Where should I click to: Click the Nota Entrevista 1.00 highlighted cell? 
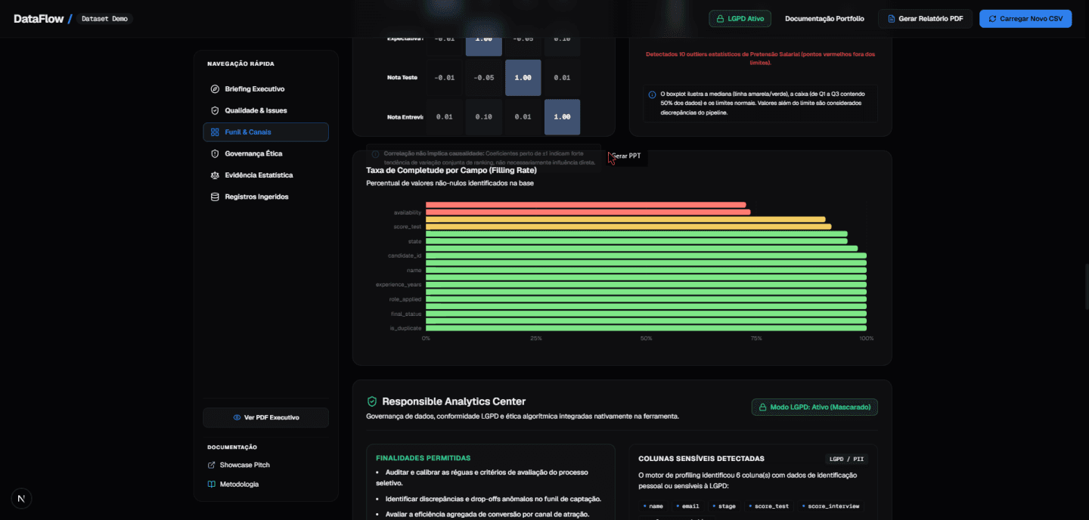click(562, 117)
